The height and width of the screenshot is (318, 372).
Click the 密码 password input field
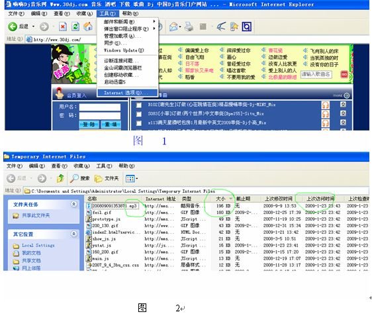click(x=100, y=116)
